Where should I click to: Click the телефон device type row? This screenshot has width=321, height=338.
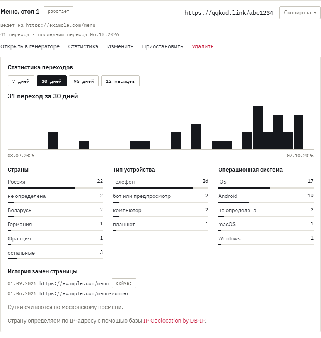[x=160, y=184]
